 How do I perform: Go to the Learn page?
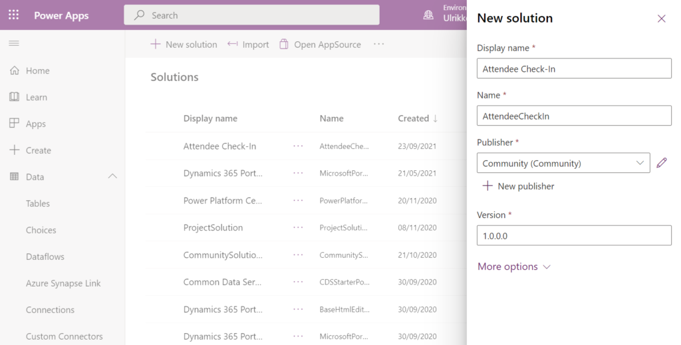click(x=37, y=97)
